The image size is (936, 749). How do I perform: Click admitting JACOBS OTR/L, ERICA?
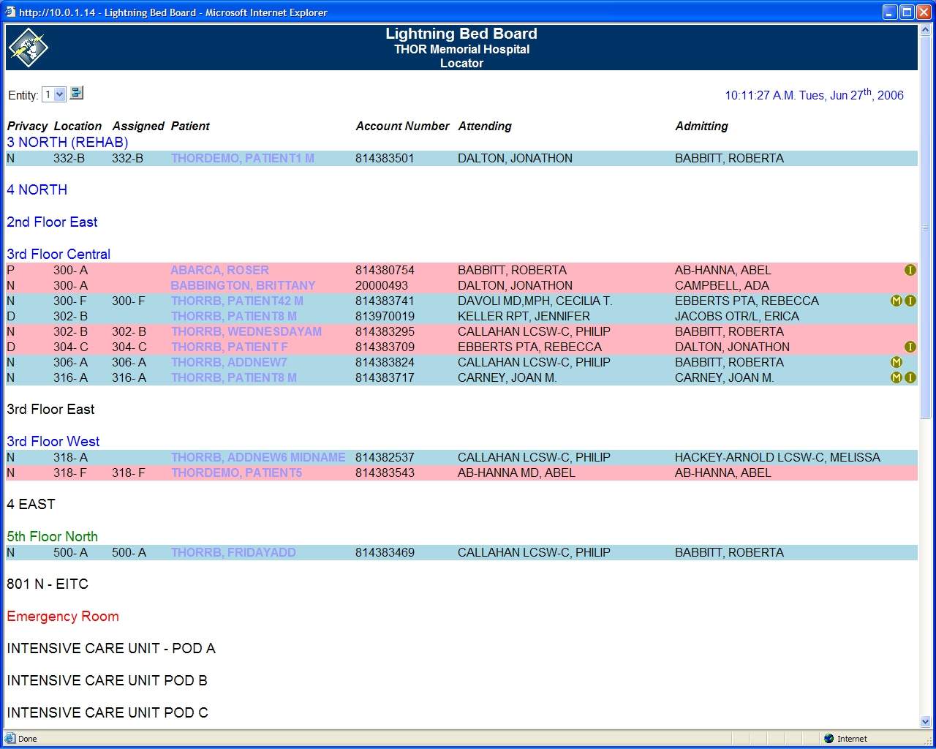737,316
